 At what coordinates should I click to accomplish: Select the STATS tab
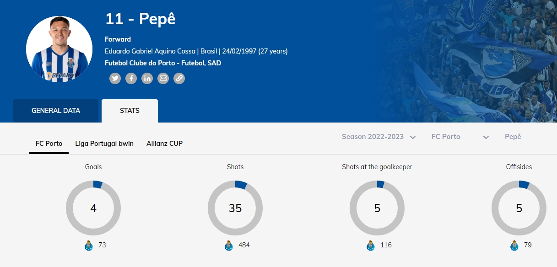pyautogui.click(x=130, y=111)
